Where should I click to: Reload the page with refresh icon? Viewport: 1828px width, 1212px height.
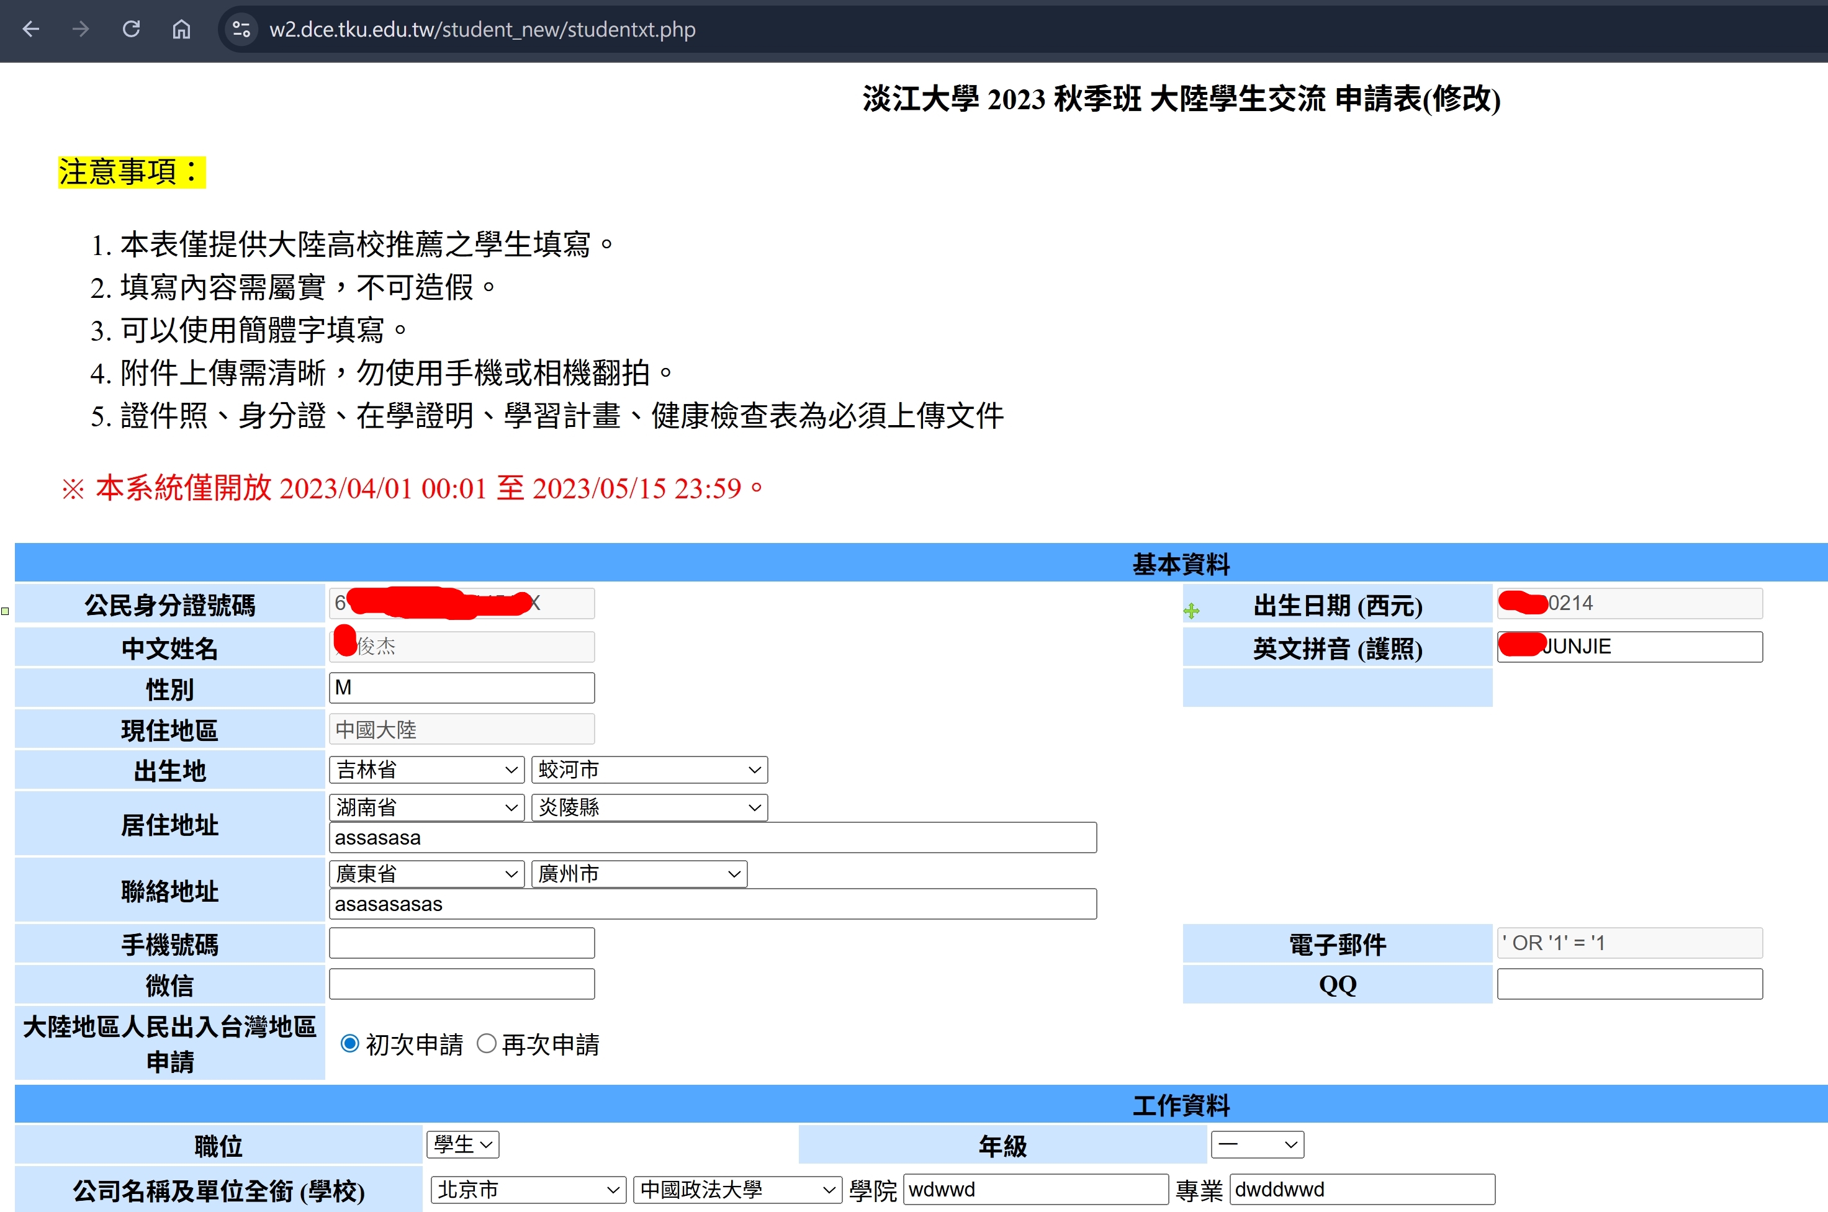click(132, 29)
